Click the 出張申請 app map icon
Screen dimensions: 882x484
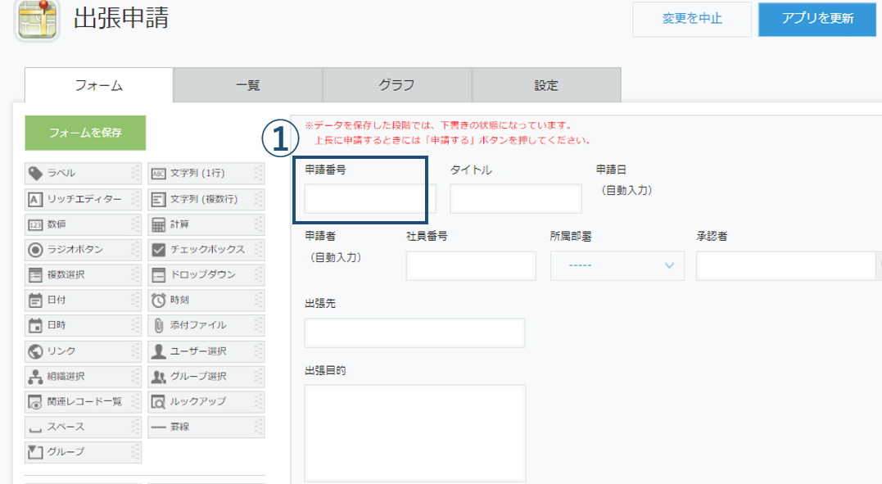click(37, 20)
